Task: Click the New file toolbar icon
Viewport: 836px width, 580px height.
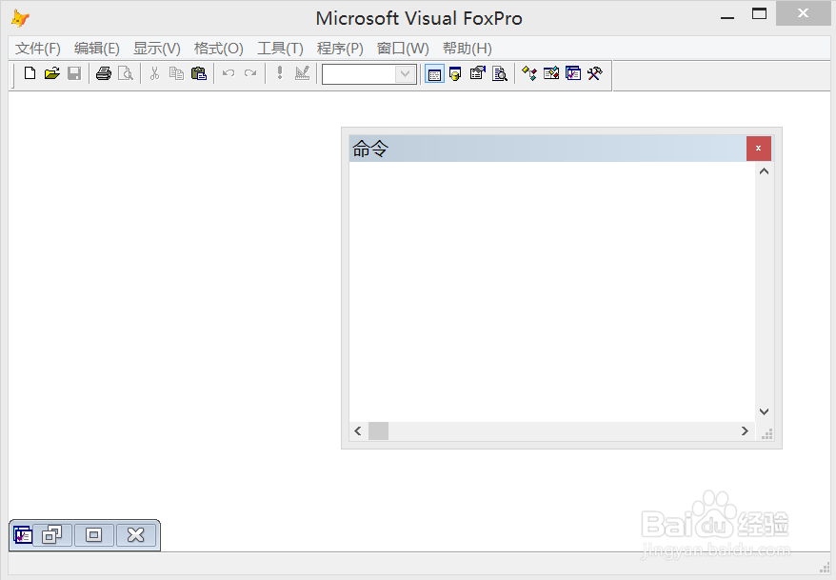Action: [30, 73]
